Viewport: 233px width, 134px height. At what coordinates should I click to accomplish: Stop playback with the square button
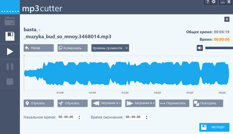coord(10,81)
